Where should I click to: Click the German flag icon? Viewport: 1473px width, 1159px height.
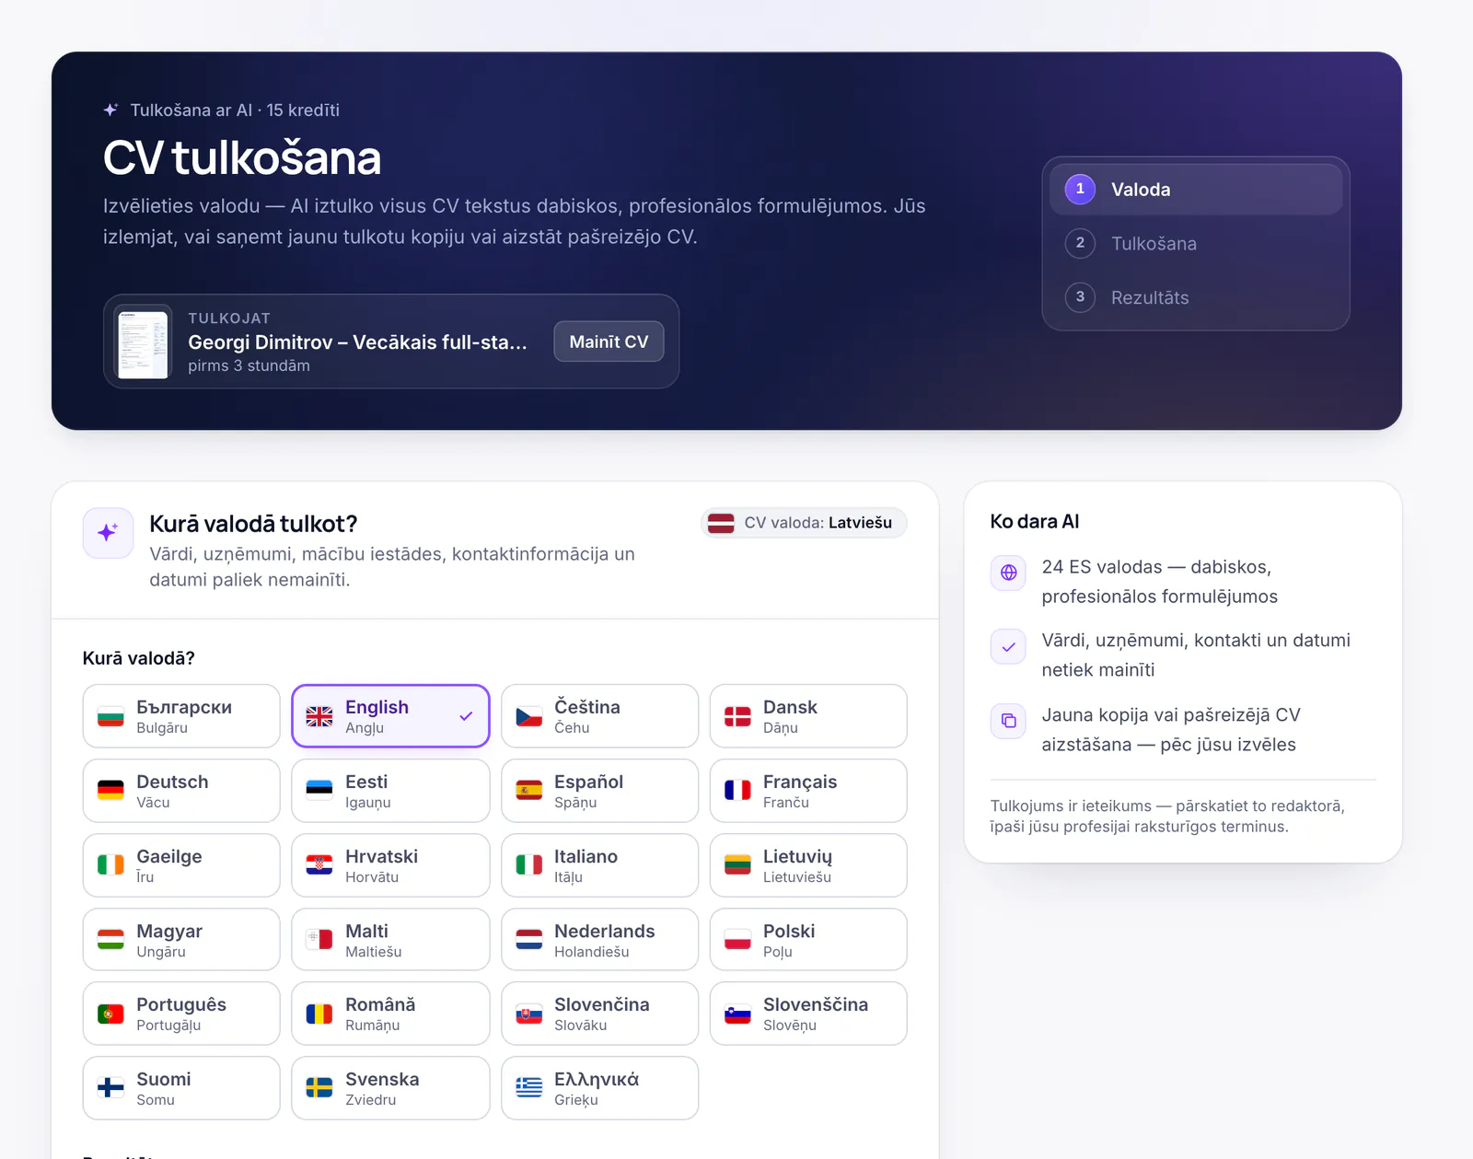110,791
